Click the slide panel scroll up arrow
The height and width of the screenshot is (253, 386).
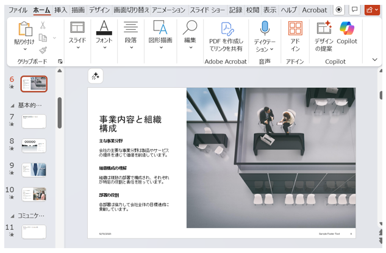[60, 71]
